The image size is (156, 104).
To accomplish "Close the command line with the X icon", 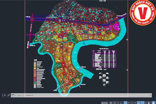I will tap(5, 95).
